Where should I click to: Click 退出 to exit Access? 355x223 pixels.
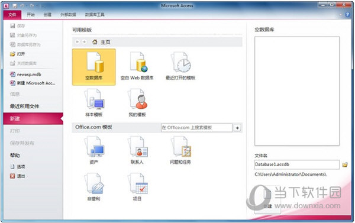[17, 176]
